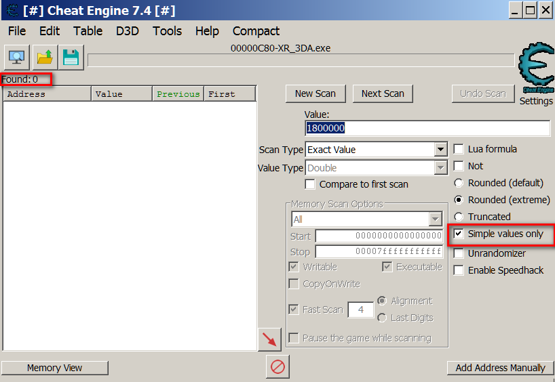The width and height of the screenshot is (555, 382).
Task: Click the New Scan button
Action: point(315,93)
